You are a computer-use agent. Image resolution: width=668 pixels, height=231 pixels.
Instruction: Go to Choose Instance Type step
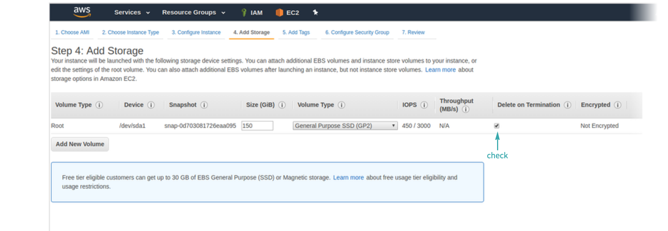point(130,32)
